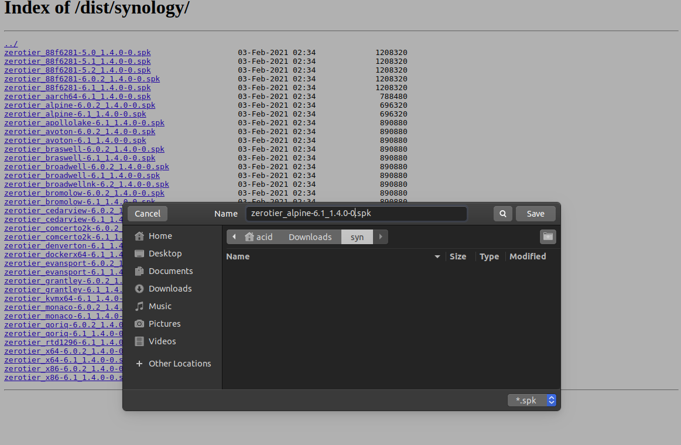Sort file list by Size column
The image size is (681, 445).
coord(458,256)
